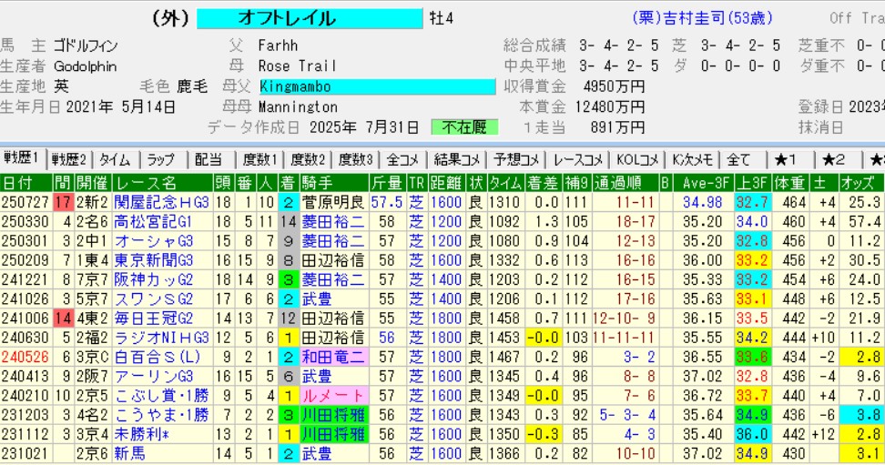Click the highlighted horse name オフトレイル
The width and height of the screenshot is (885, 465).
(310, 18)
